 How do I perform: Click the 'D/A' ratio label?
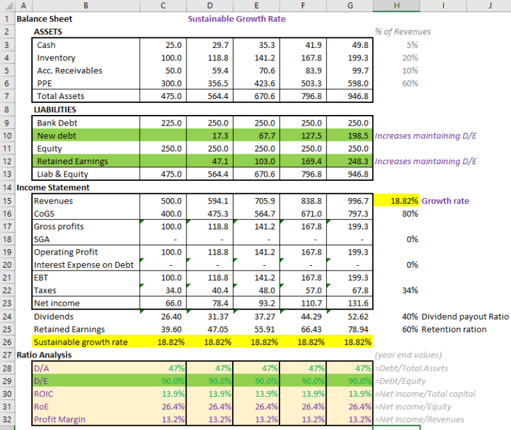pyautogui.click(x=41, y=368)
